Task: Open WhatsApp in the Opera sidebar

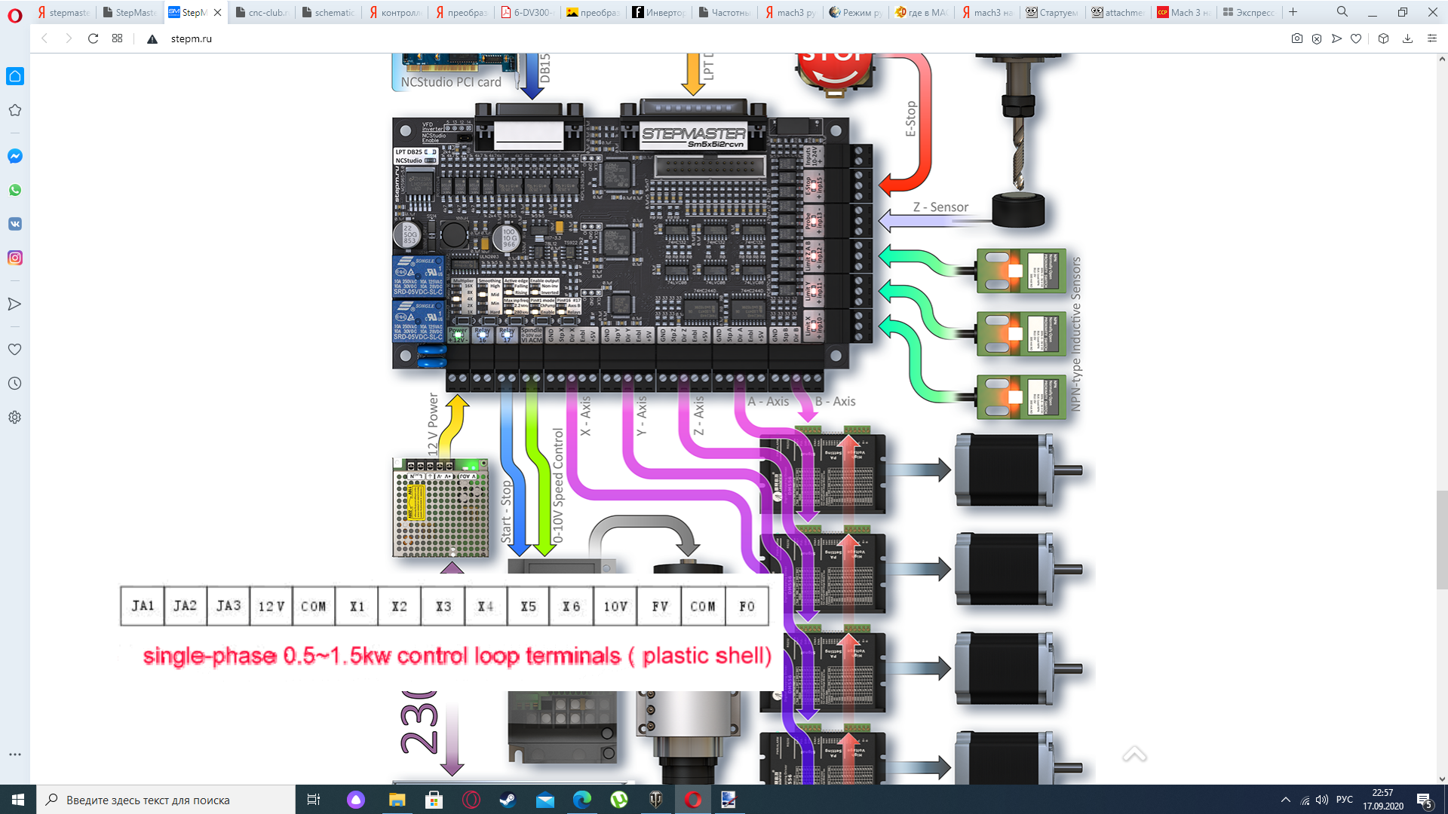Action: 15,190
